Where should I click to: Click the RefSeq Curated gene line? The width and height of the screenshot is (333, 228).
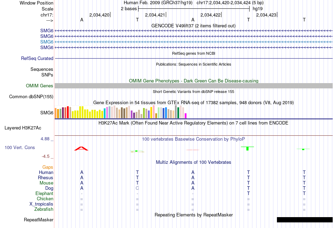click(x=193, y=59)
